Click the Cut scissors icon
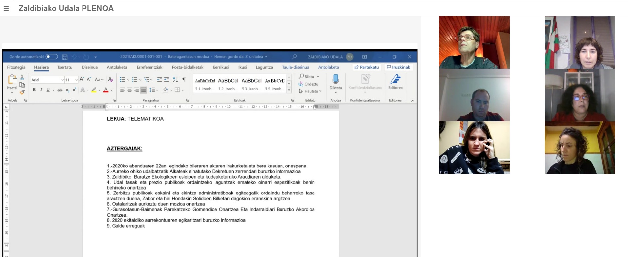Image resolution: width=628 pixels, height=257 pixels. [x=22, y=77]
